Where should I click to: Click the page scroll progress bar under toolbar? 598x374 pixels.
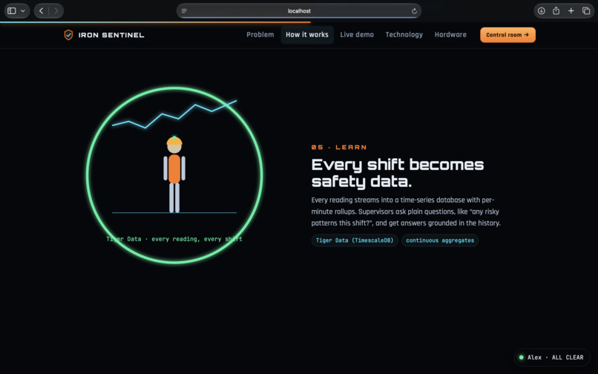[x=156, y=22]
